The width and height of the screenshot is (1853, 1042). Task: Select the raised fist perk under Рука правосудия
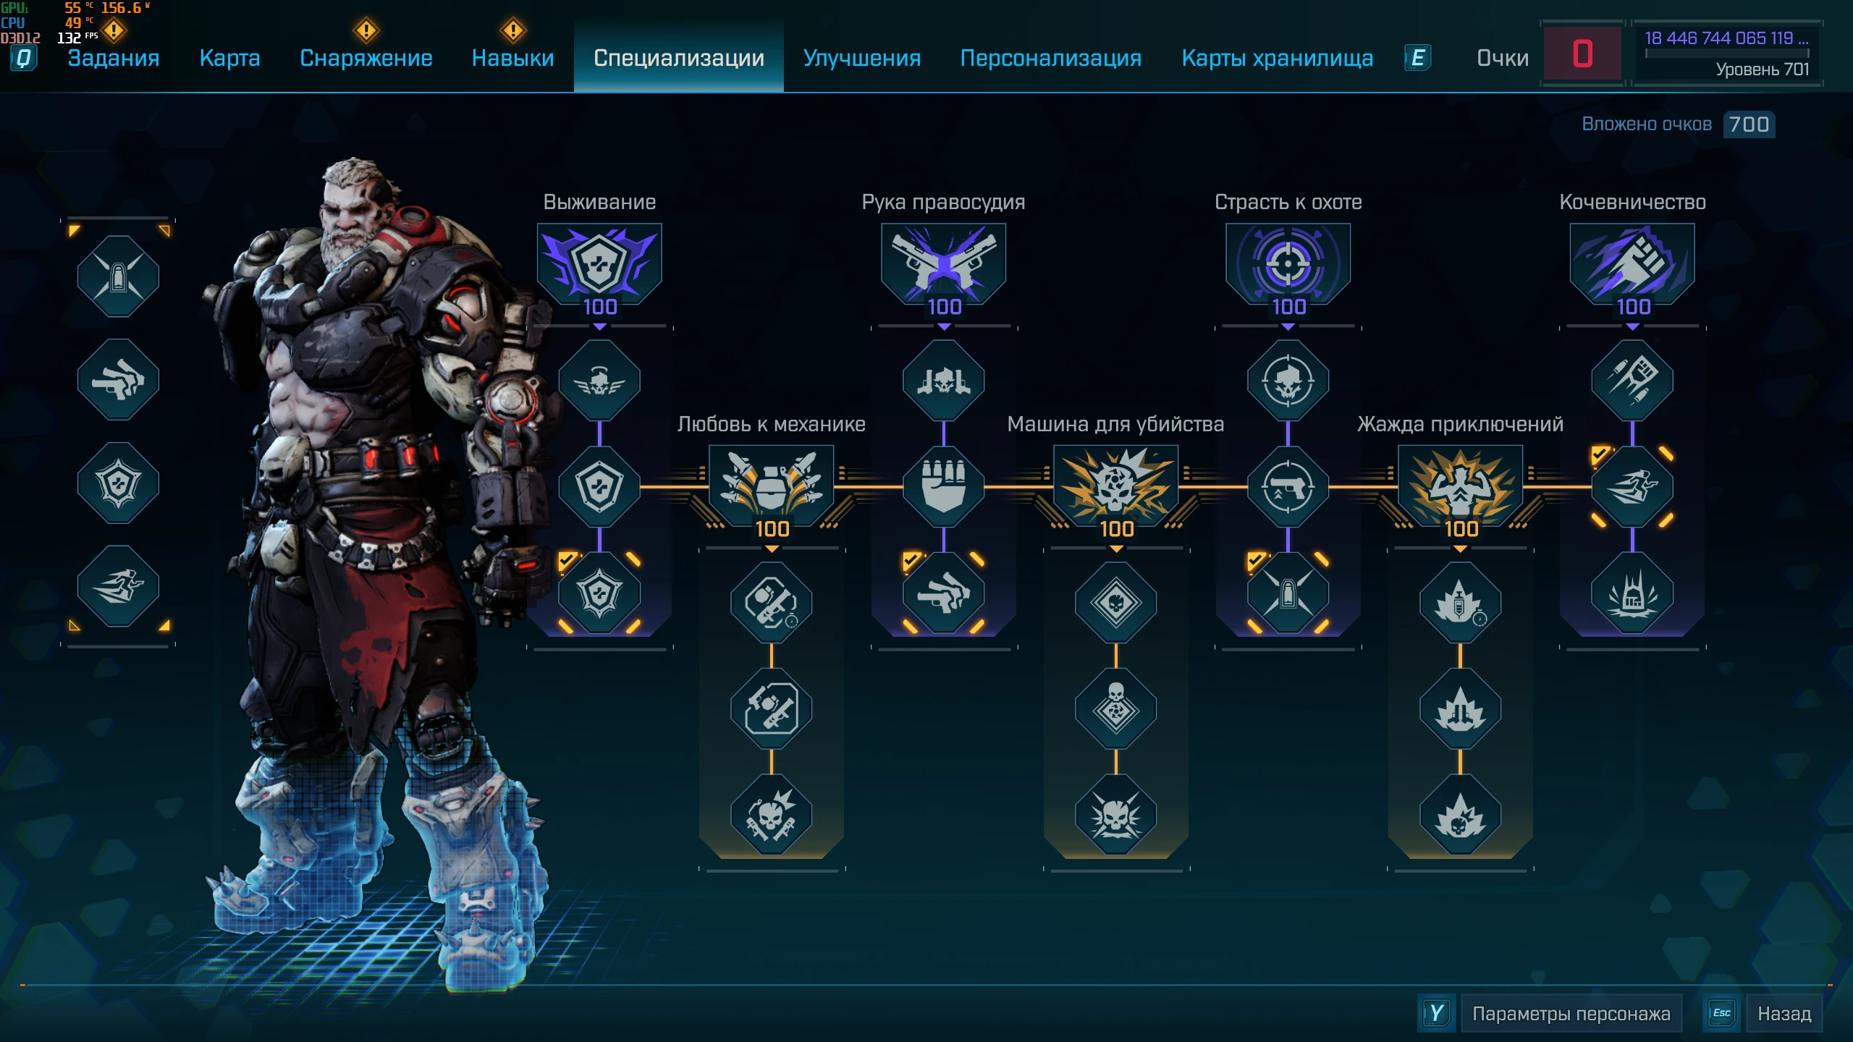pos(944,487)
